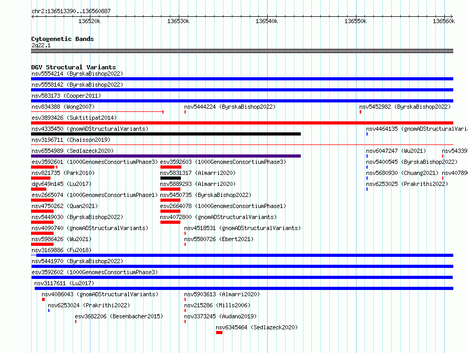The height and width of the screenshot is (353, 468).
Task: Select nsv6253025 (Prakrithi2022) label
Action: (x=407, y=184)
